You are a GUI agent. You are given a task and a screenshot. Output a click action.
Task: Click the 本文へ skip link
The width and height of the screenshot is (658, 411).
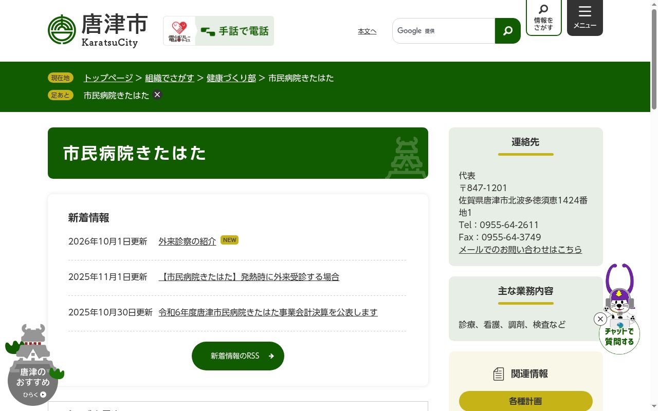[x=367, y=31]
